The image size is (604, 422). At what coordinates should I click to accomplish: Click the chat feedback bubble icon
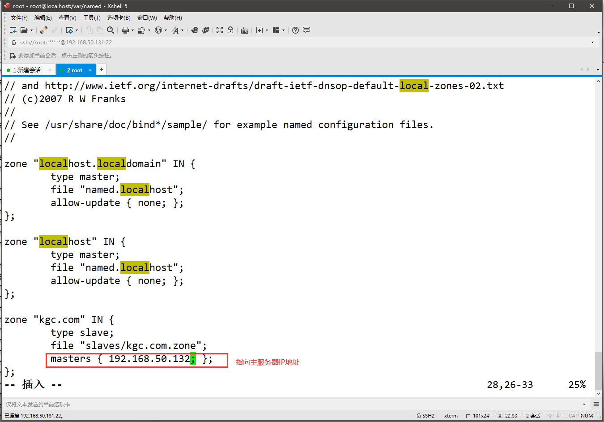[306, 30]
